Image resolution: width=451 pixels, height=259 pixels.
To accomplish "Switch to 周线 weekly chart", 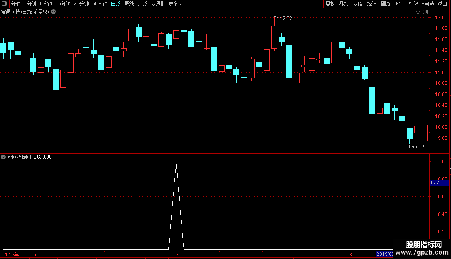I will coord(129,4).
